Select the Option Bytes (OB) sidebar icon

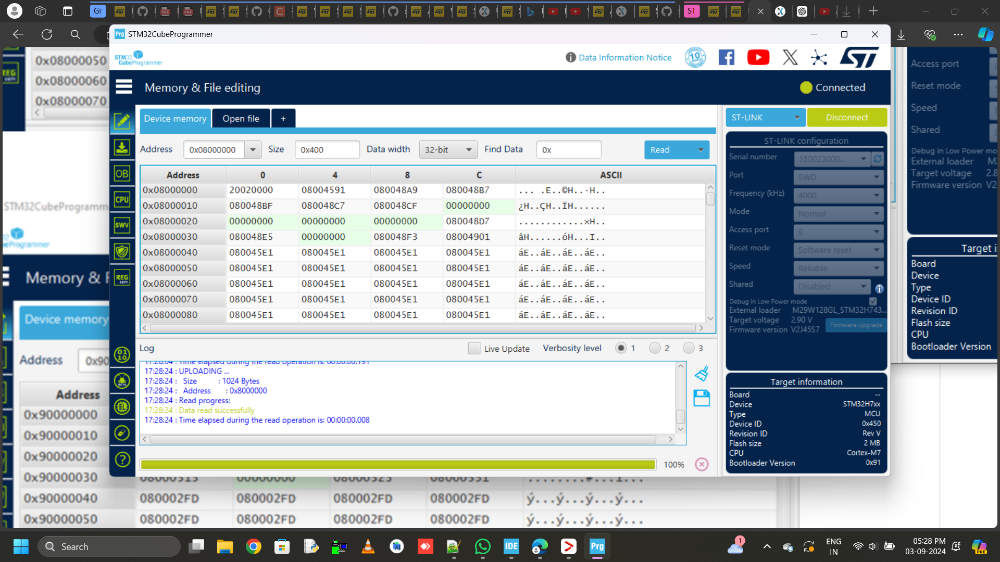point(122,173)
